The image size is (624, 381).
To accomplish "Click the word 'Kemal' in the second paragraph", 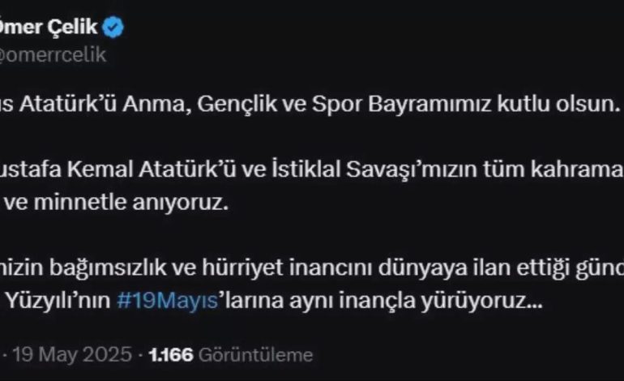I will (x=100, y=170).
